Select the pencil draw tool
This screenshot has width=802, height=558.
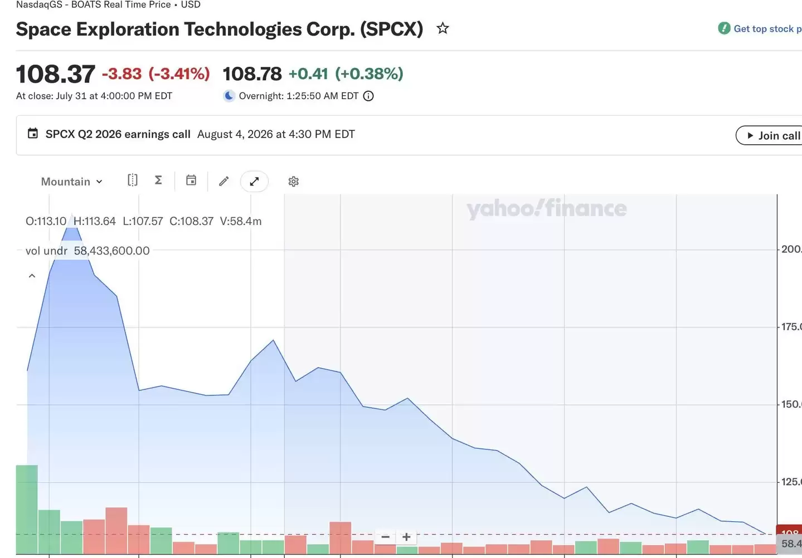click(224, 181)
